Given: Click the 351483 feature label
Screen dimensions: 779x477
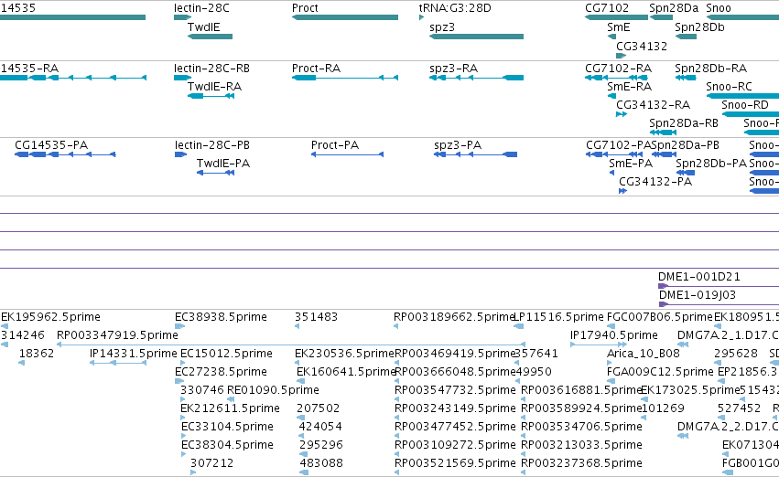Looking at the screenshot, I should click(316, 316).
